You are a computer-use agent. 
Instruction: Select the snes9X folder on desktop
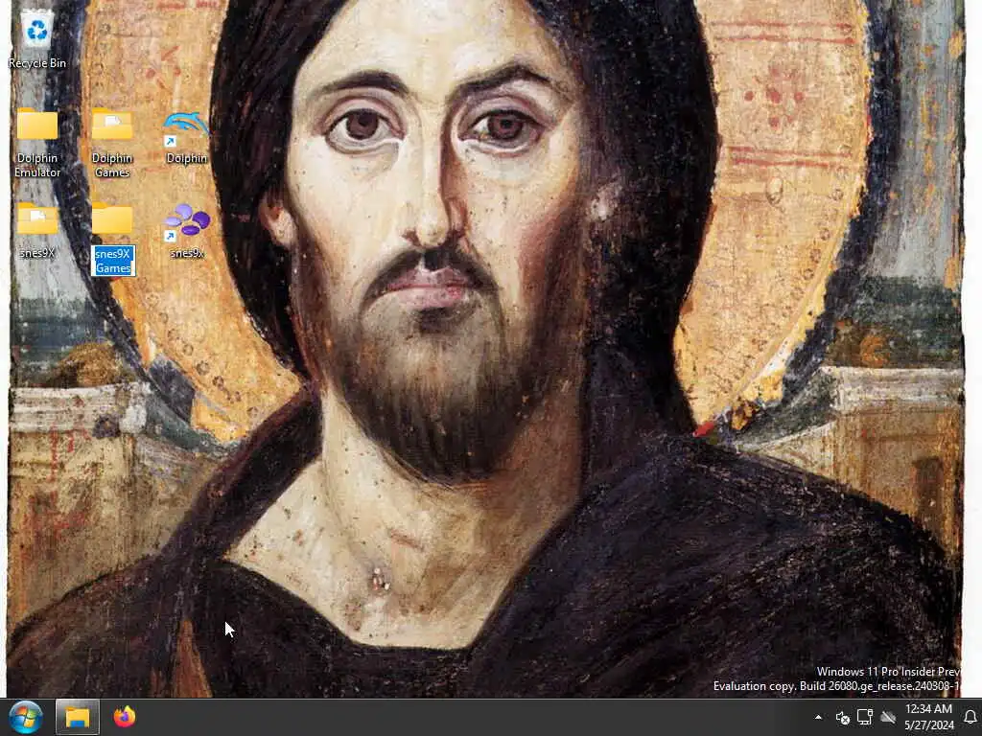point(37,218)
